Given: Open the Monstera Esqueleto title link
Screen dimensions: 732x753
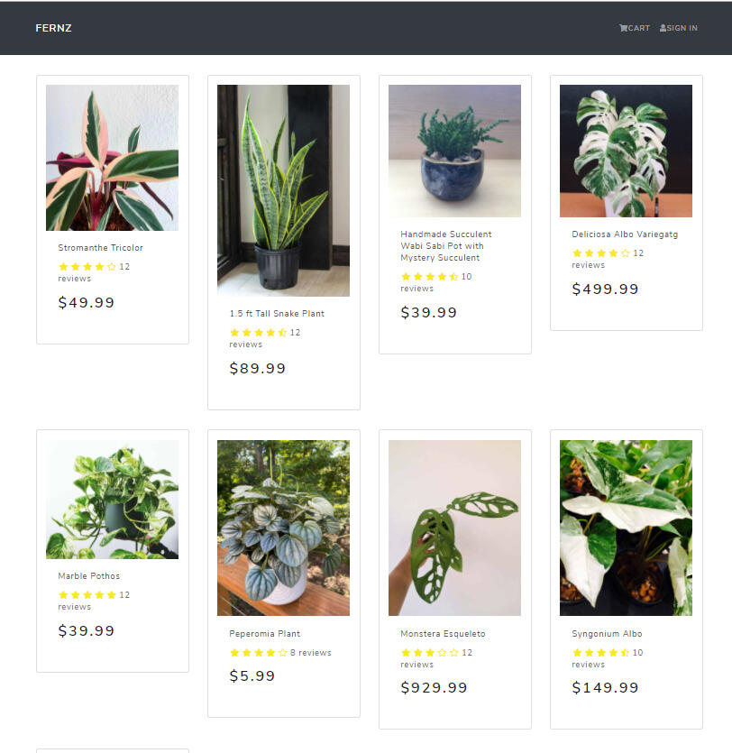Looking at the screenshot, I should (x=443, y=634).
